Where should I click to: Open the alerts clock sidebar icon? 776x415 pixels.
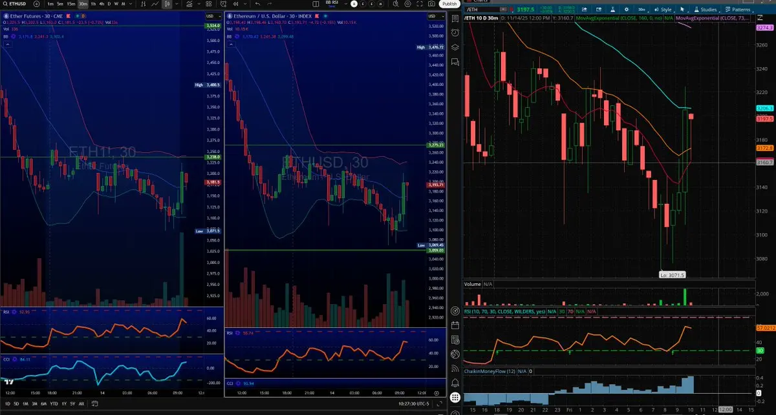[455, 32]
